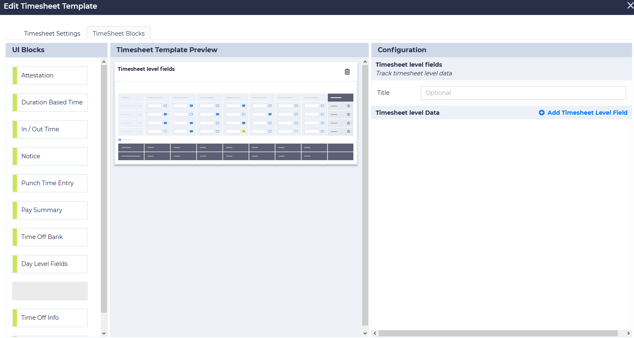Delete the Timesheet level fields block

pos(347,72)
